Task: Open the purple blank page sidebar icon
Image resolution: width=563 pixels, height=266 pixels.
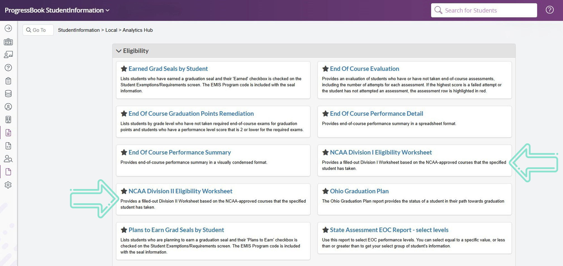Action: pyautogui.click(x=8, y=172)
